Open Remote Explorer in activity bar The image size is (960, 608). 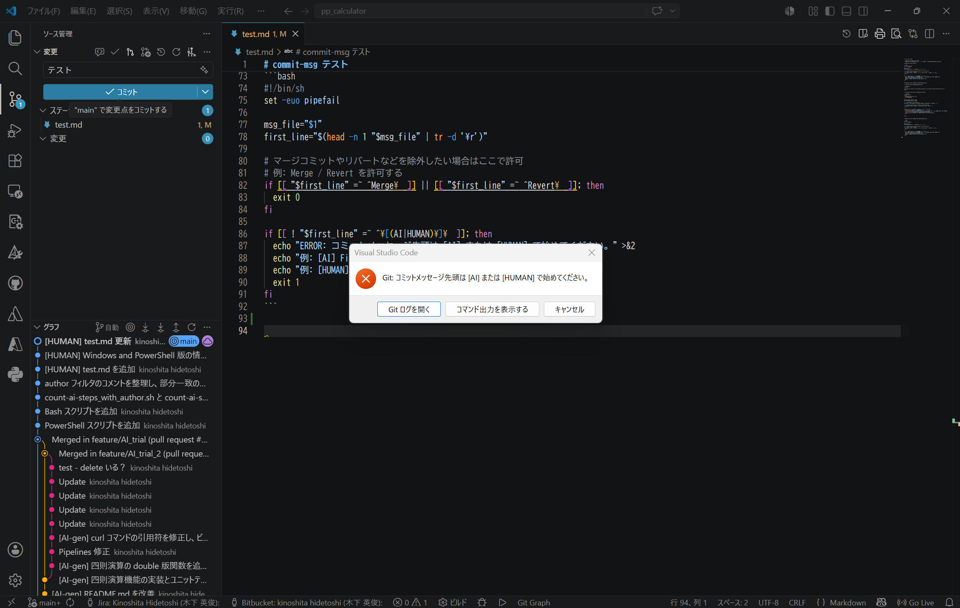(x=15, y=191)
